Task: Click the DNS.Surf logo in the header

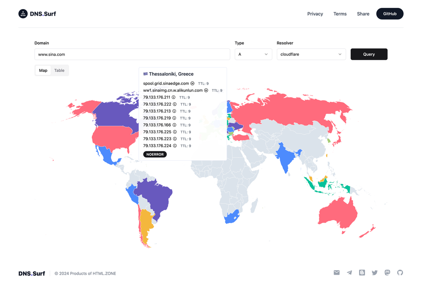Action: (x=37, y=14)
